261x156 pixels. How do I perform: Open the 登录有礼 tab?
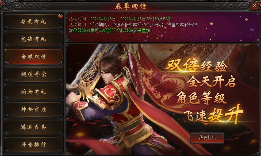point(33,22)
